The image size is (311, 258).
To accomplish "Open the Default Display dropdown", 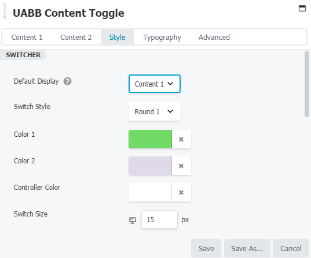I will (155, 84).
